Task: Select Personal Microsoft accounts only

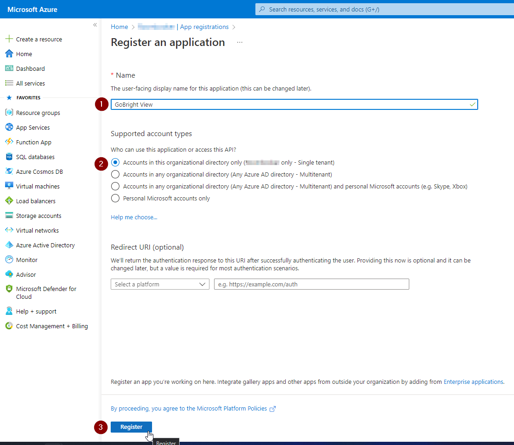Action: pos(115,198)
